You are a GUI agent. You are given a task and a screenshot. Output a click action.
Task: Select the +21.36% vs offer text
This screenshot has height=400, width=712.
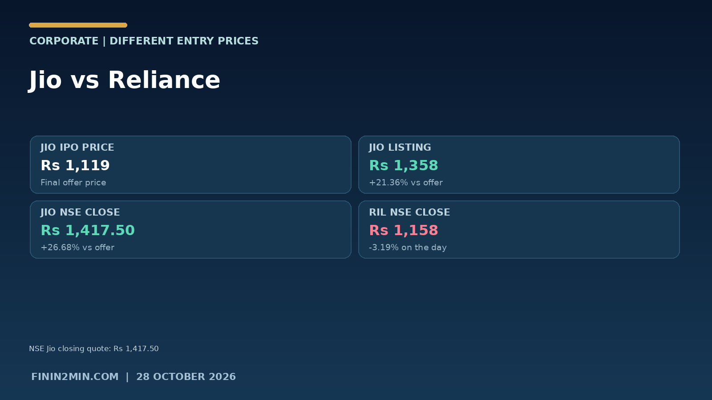pyautogui.click(x=406, y=183)
